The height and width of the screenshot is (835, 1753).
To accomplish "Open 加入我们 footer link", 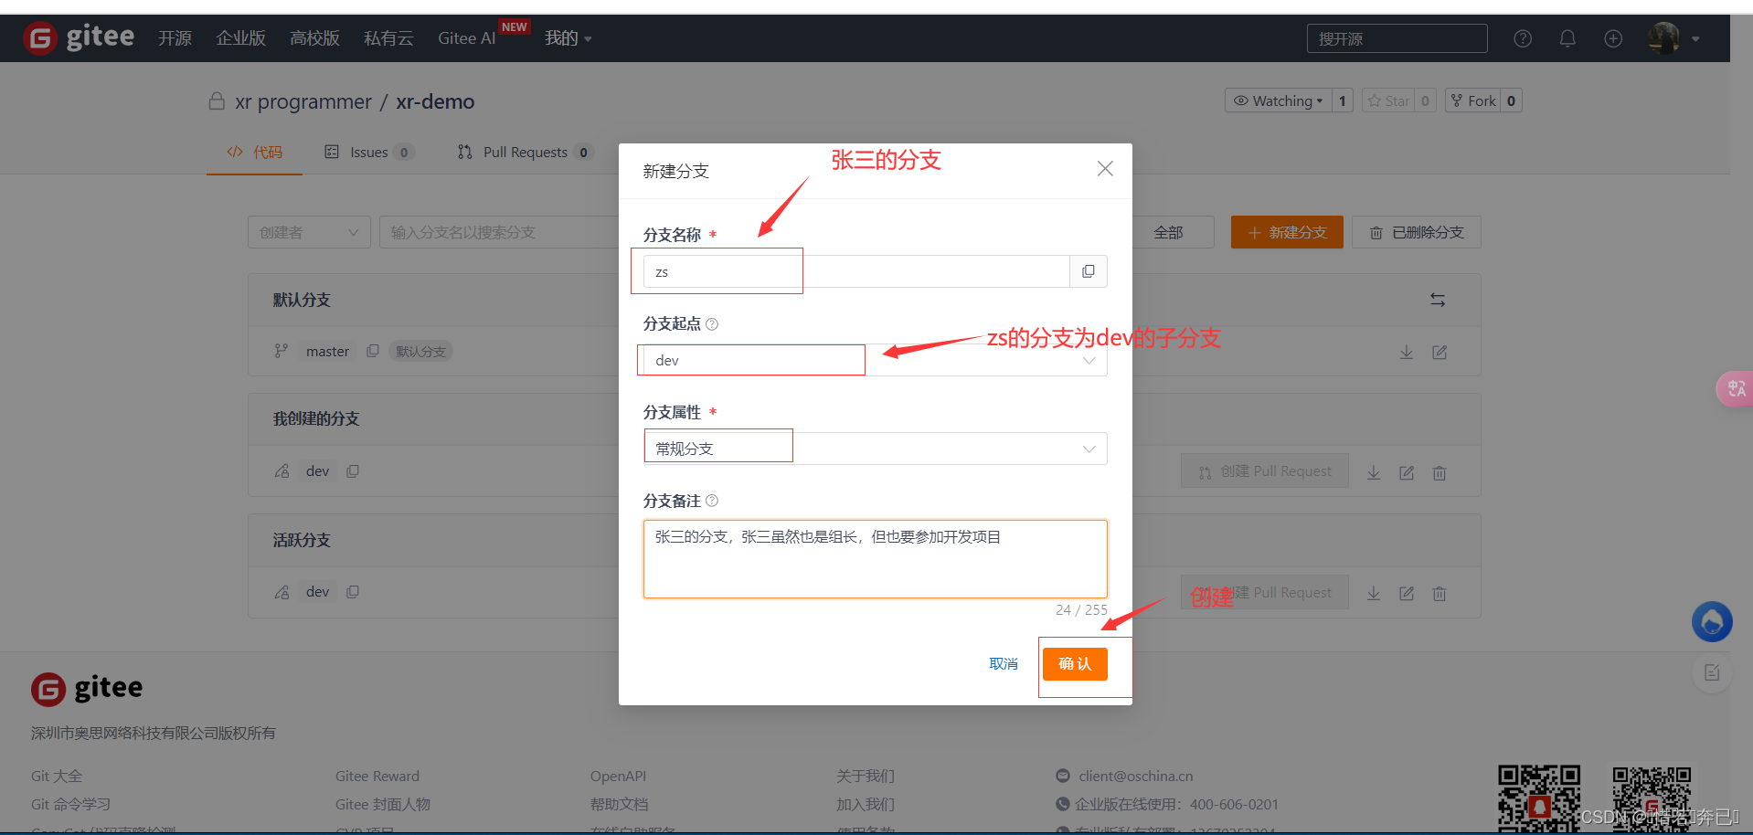I will [x=865, y=804].
